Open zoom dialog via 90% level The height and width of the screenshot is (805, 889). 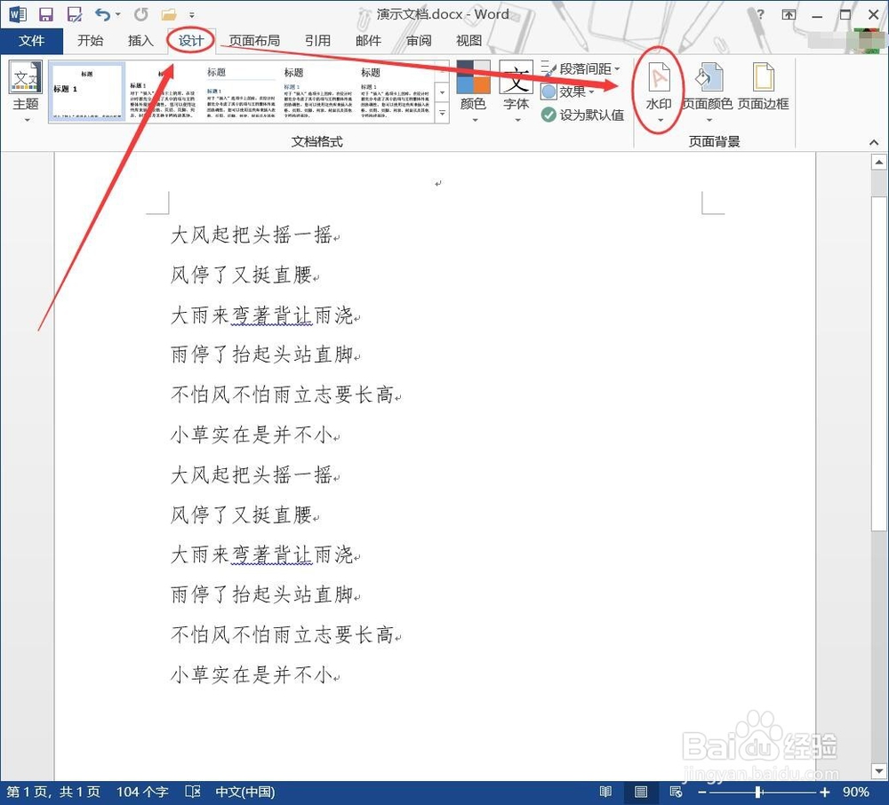click(x=856, y=792)
